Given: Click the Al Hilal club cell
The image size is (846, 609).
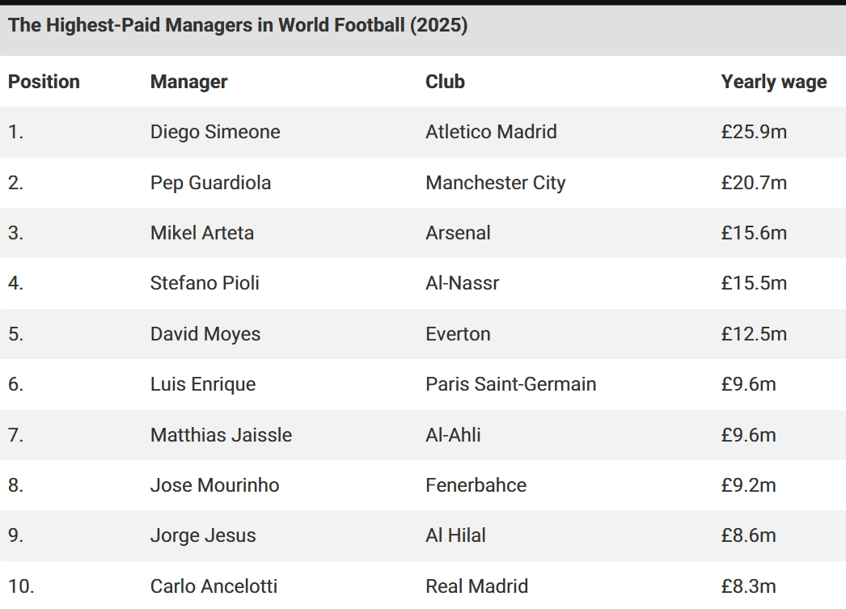Looking at the screenshot, I should pos(455,535).
